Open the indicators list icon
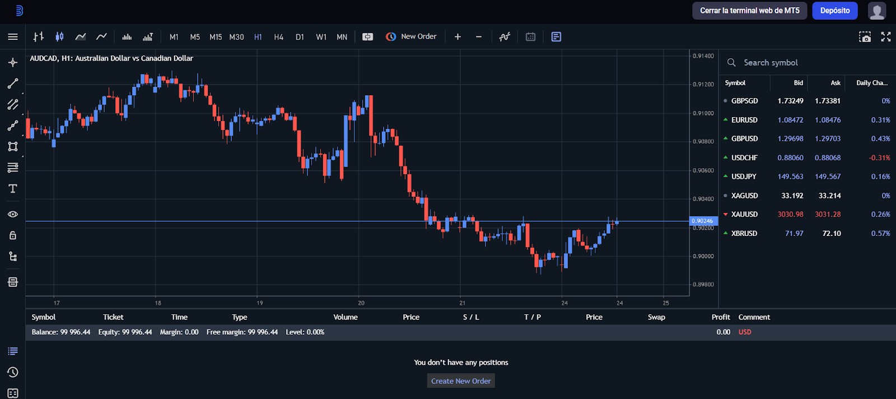Screen dimensions: 896x399 point(505,37)
